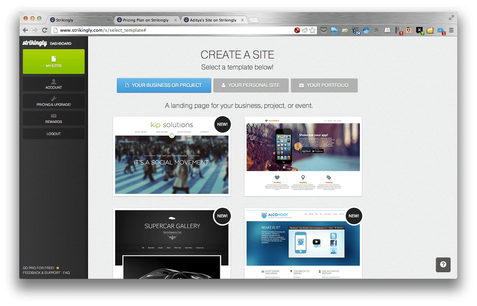Click the extension icon with green arrow
Viewport: 477px width, 306px height.
tap(345, 30)
